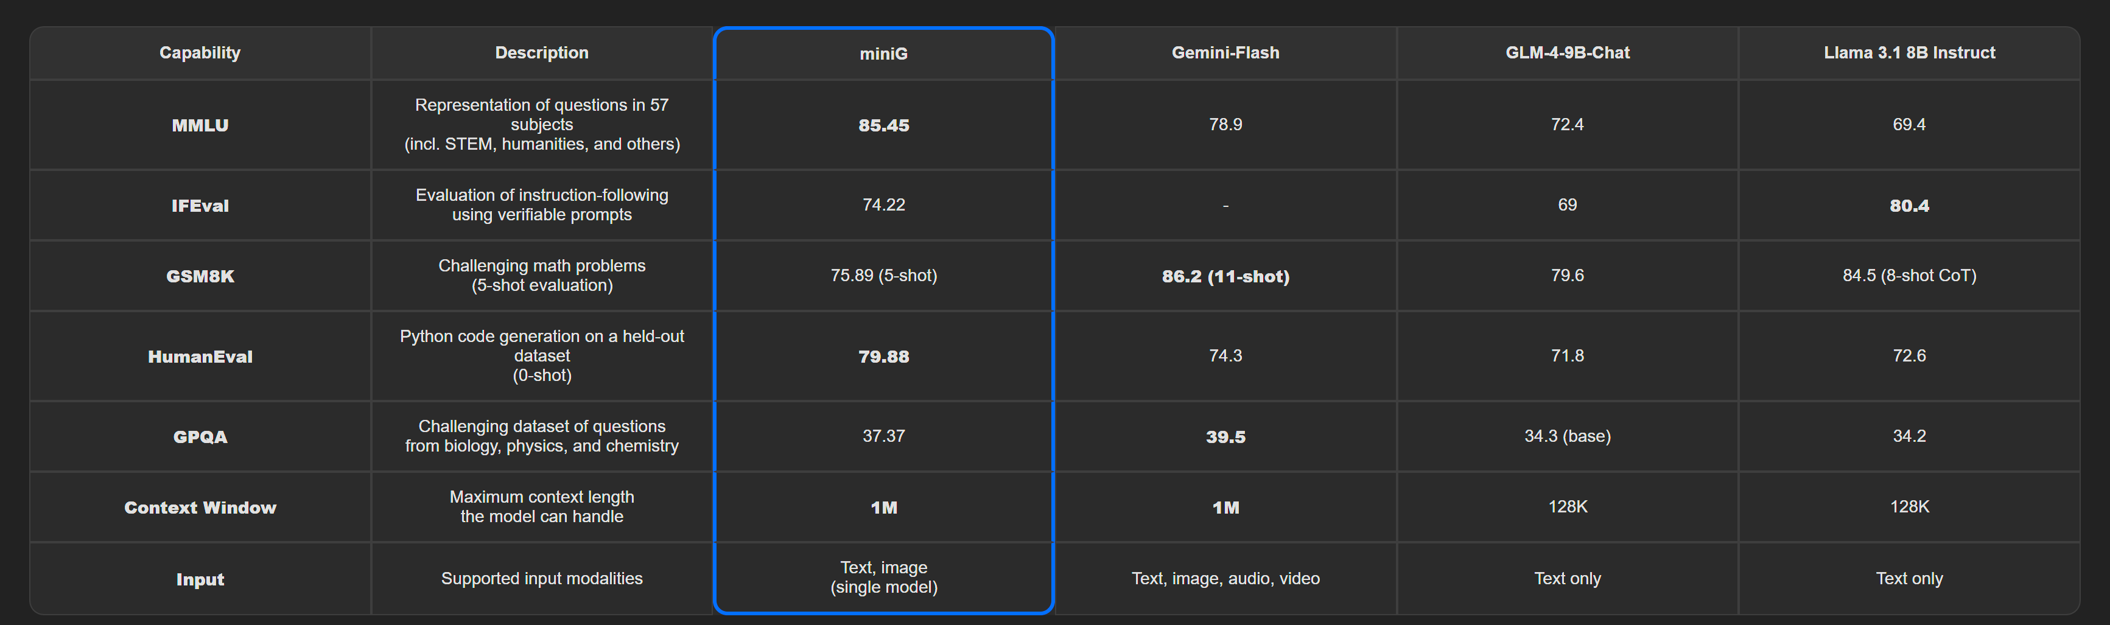Select the GPQA row label
Viewport: 2110px width, 625px height.
tap(200, 436)
